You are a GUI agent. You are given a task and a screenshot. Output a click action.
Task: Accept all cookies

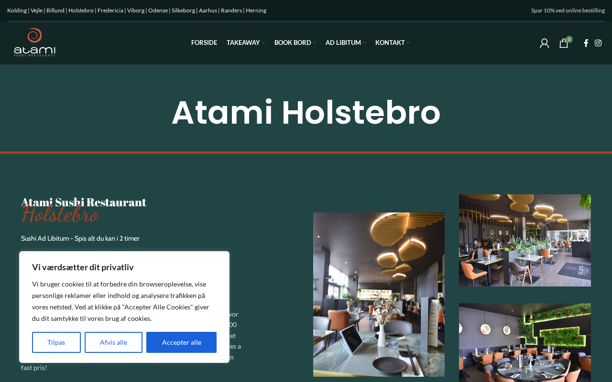[181, 342]
